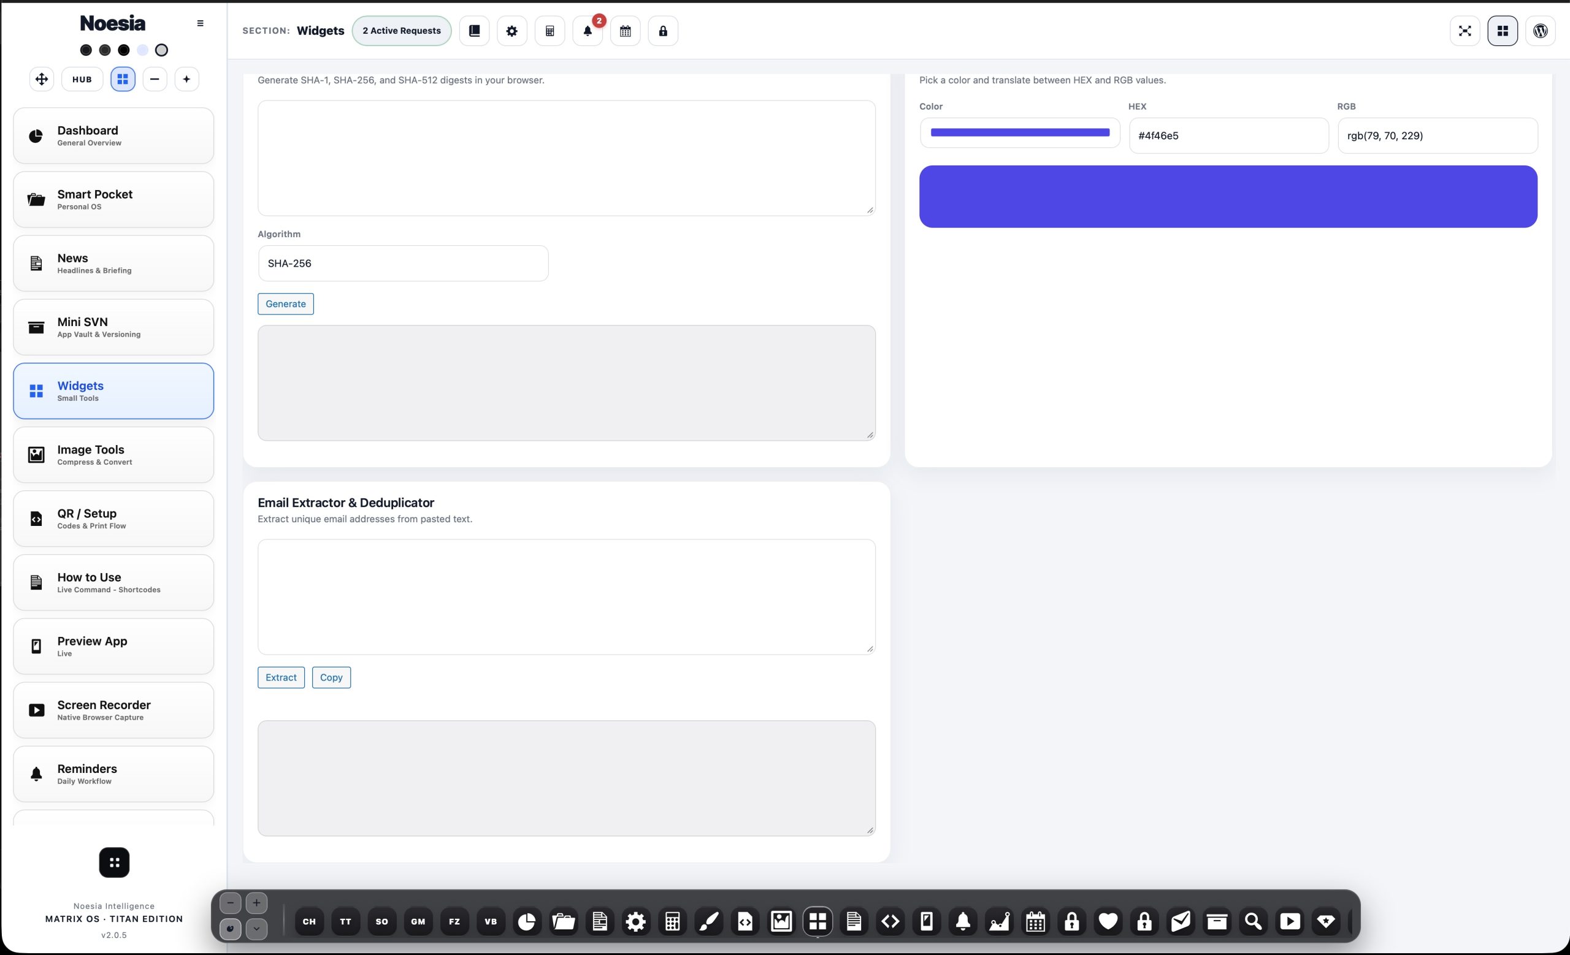Click the minus button in sidebar header
Image resolution: width=1570 pixels, height=955 pixels.
click(155, 79)
